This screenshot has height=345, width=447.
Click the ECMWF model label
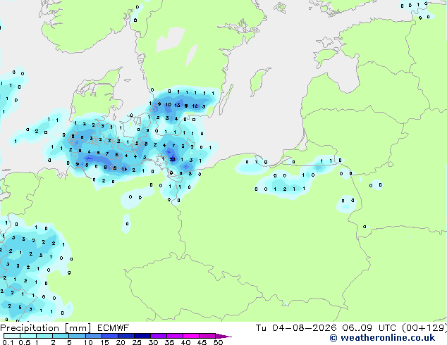pyautogui.click(x=114, y=328)
